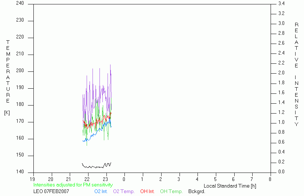Click the hour 8 time axis label
This screenshot has width=304, height=196.
[x=270, y=180]
